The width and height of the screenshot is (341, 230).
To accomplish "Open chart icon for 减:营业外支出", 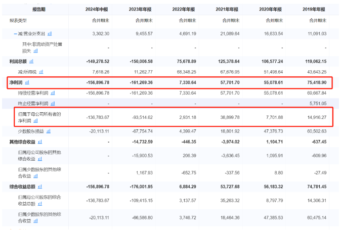I will (x=50, y=34).
